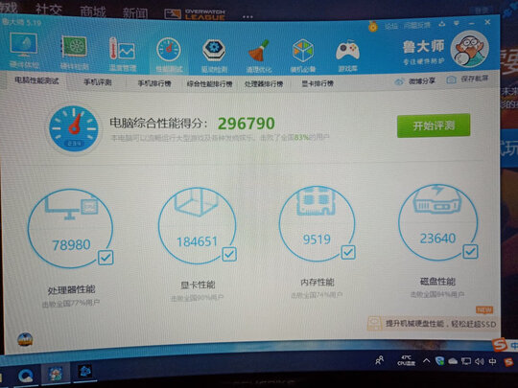Click the 保存截屏 screenshot link

coord(467,80)
